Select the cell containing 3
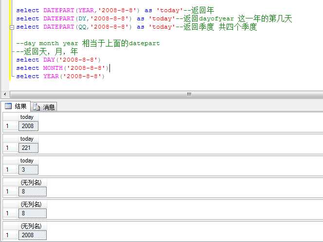The height and width of the screenshot is (242, 323). [28, 169]
